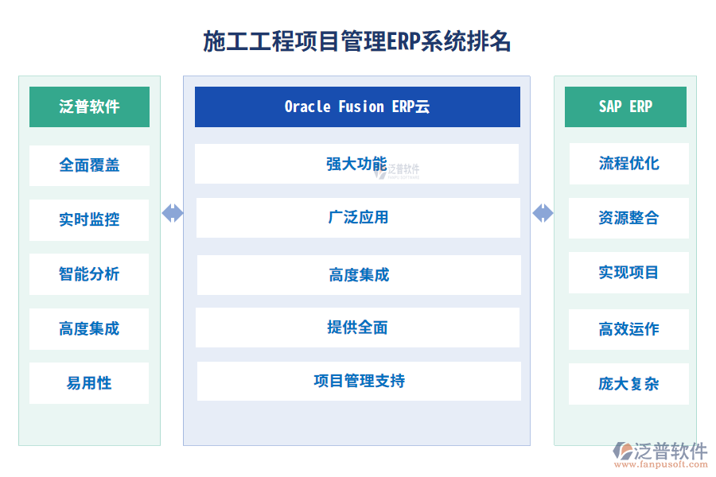The image size is (716, 477).
Task: Select the Oracle Fusion ERP云 header
Action: click(x=357, y=107)
